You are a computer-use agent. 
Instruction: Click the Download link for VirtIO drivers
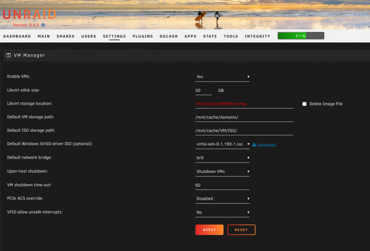(266, 145)
